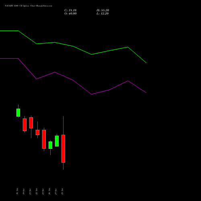Screen dimensions: 201x201
Task: Click the close value 'C: 18.10'
Action: [x=70, y=10]
